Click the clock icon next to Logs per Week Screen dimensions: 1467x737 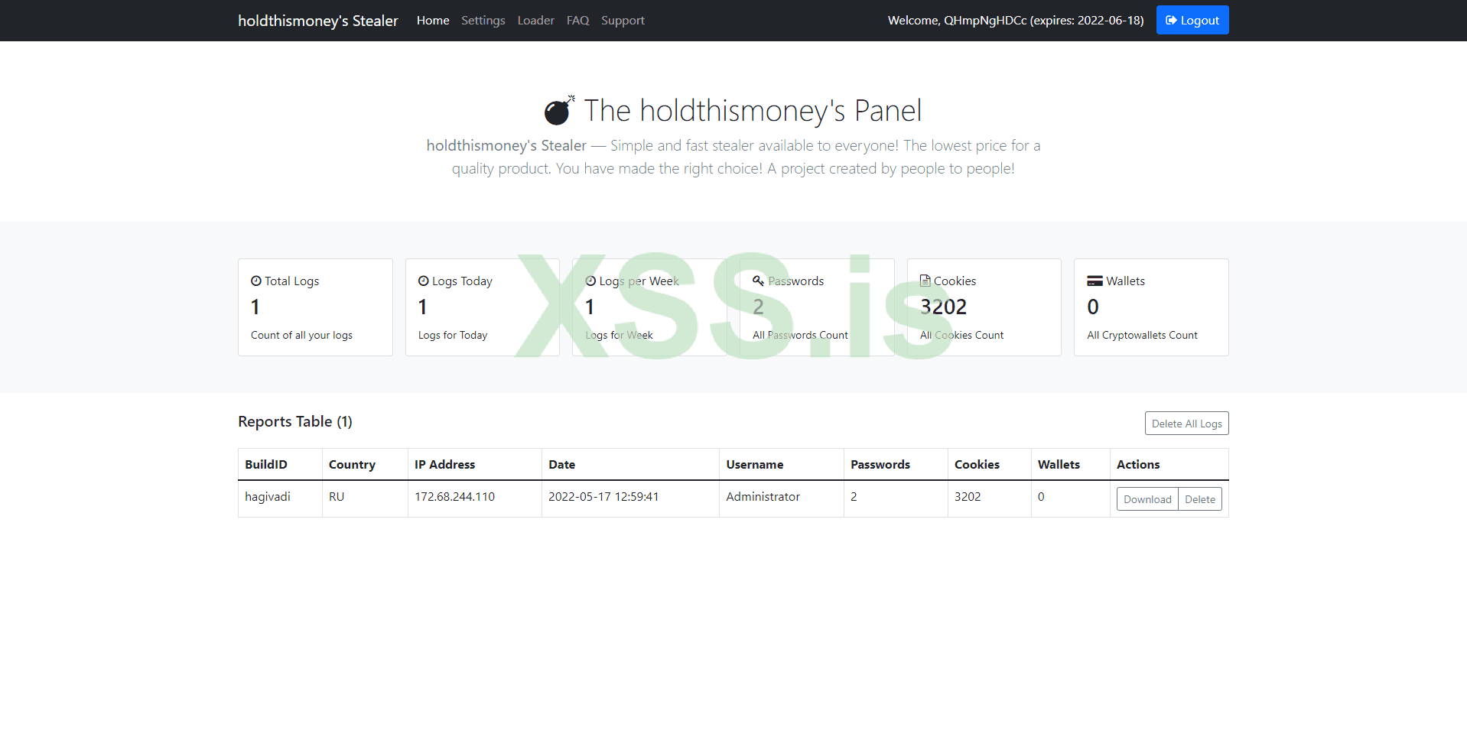click(590, 281)
